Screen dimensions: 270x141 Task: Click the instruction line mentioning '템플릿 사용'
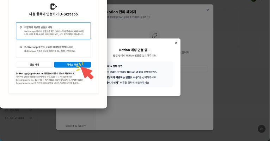tap(131, 77)
